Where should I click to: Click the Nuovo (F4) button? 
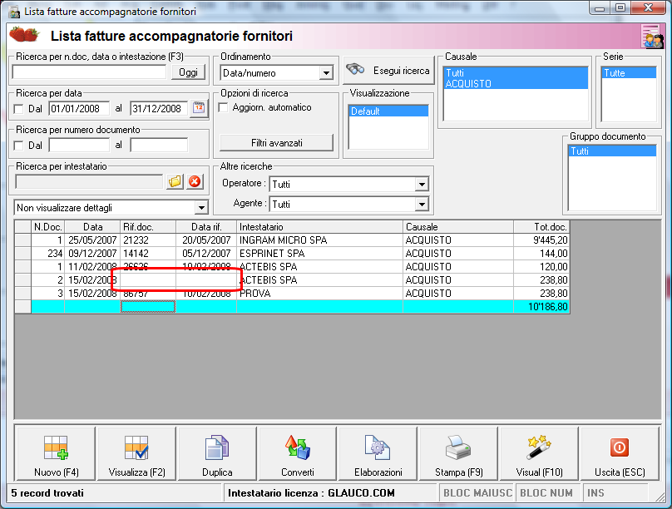coord(56,454)
